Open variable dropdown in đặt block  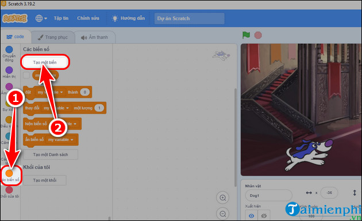tap(50, 92)
